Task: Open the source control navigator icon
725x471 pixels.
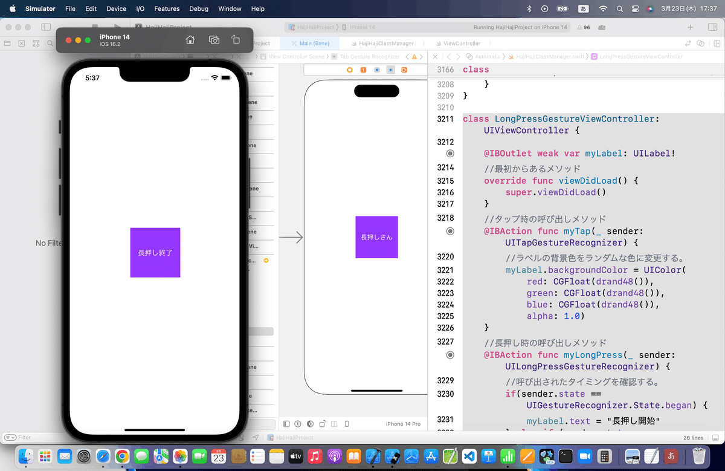Action: 22,44
